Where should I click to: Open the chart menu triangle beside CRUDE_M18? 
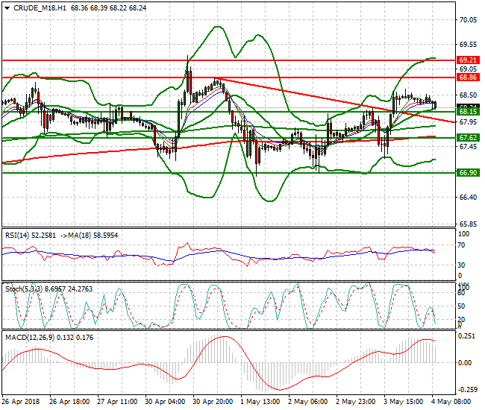[7, 8]
